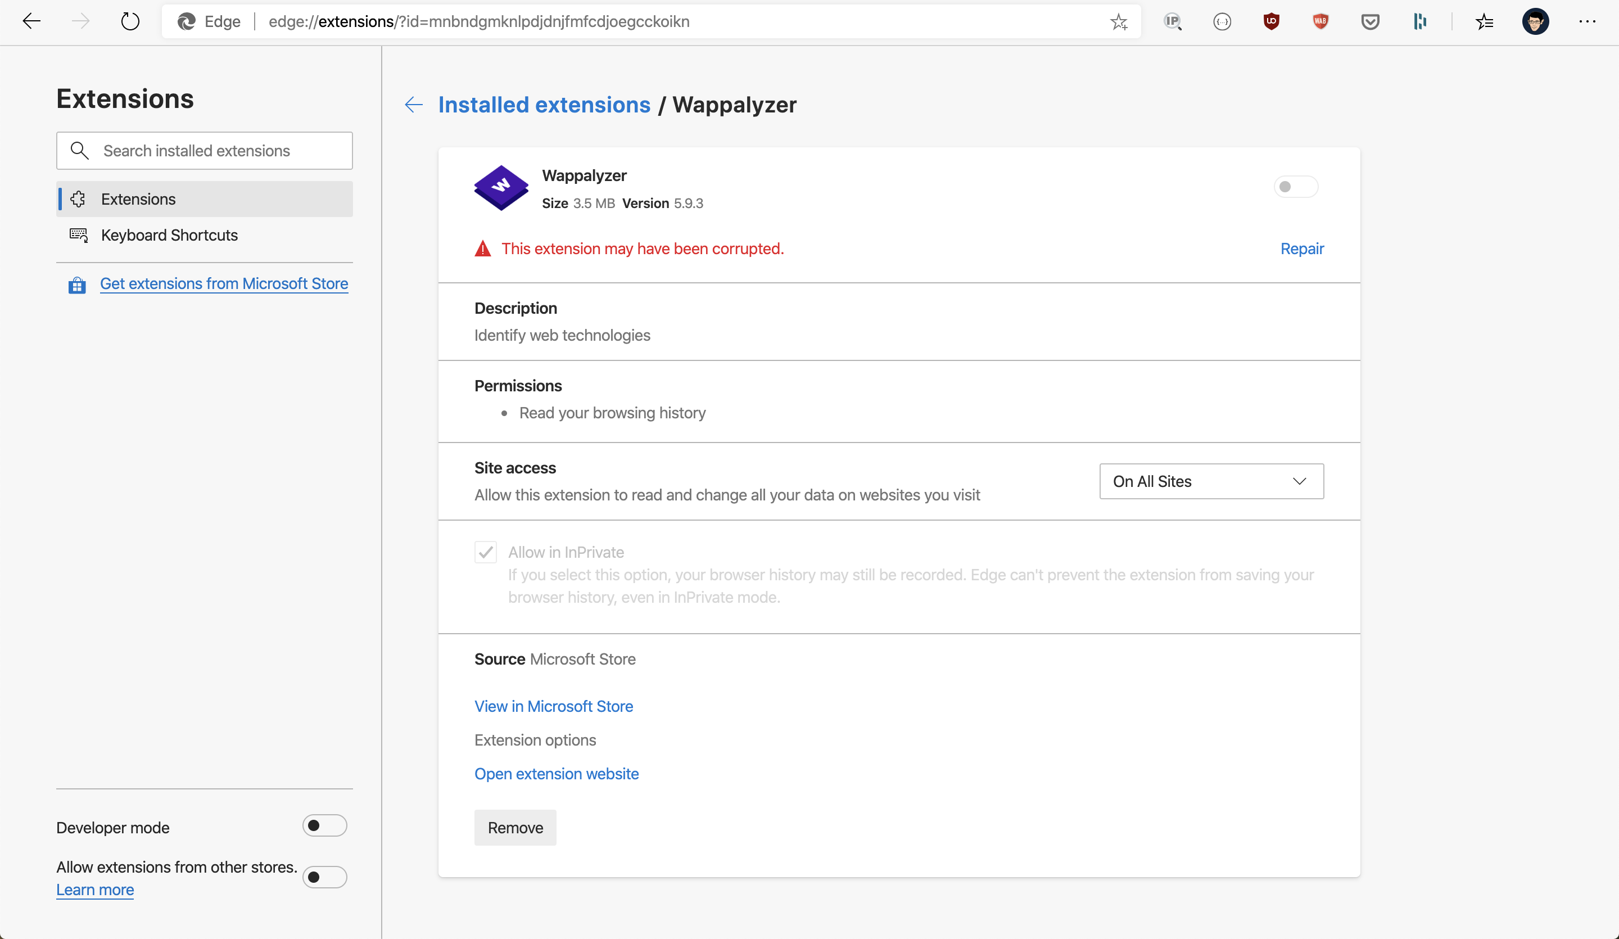Open the uBlock Origin shield icon

(1271, 21)
